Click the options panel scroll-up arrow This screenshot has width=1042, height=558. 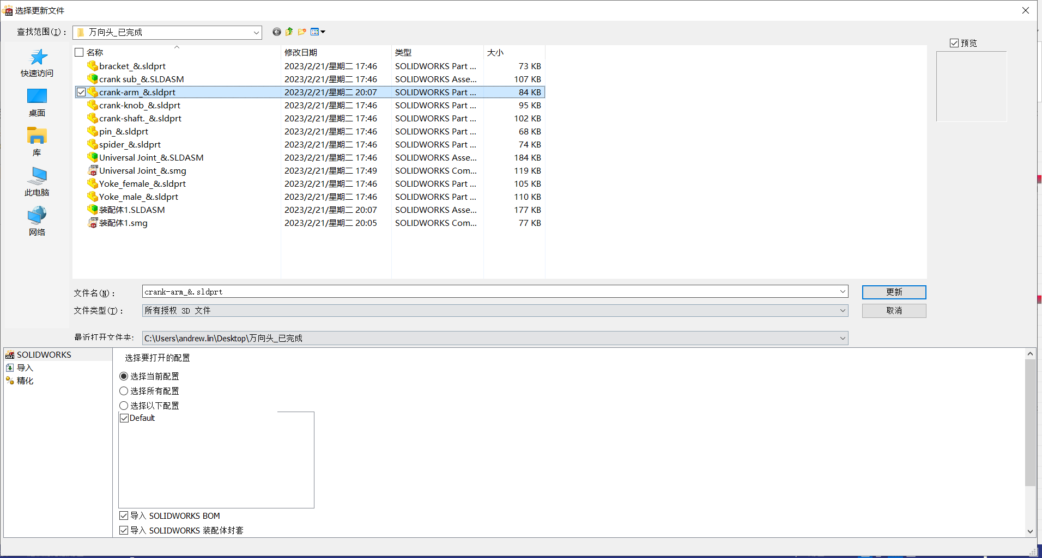click(x=1030, y=354)
